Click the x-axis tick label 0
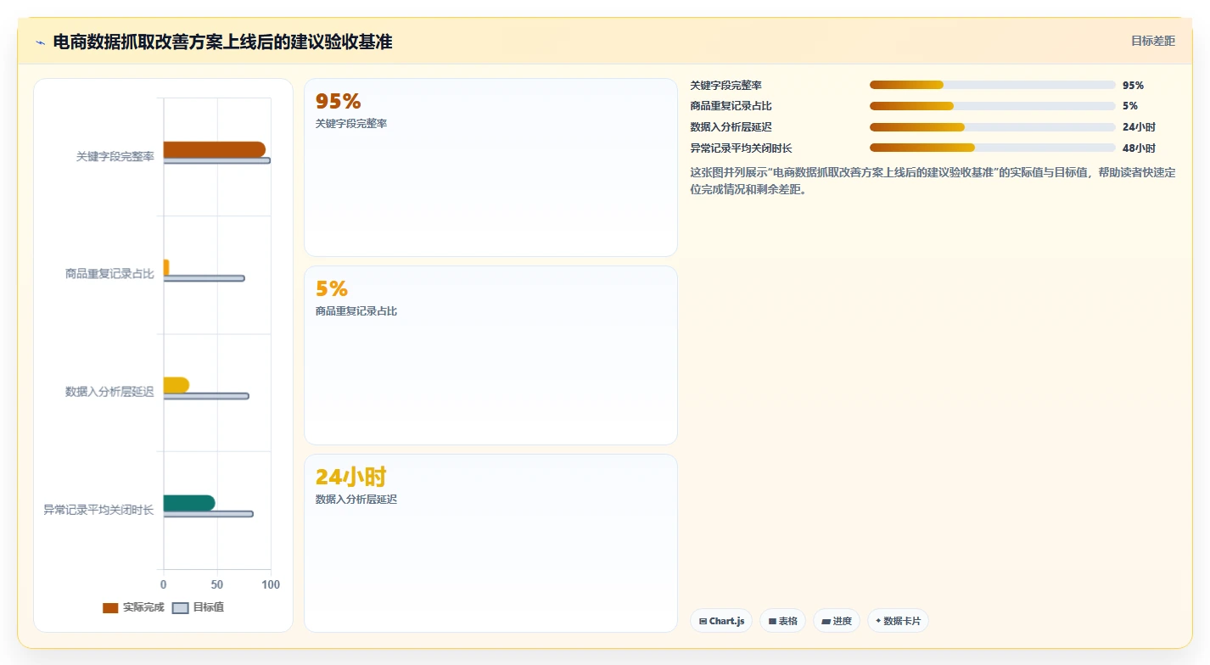Screen dimensions: 1210x665 (x=164, y=585)
